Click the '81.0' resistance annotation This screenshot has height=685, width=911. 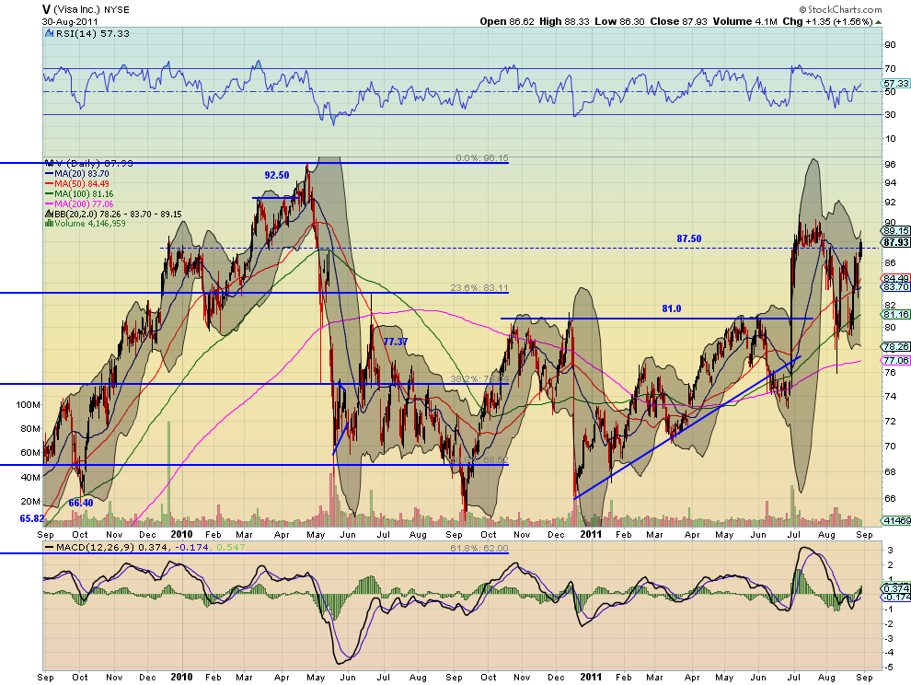click(672, 308)
